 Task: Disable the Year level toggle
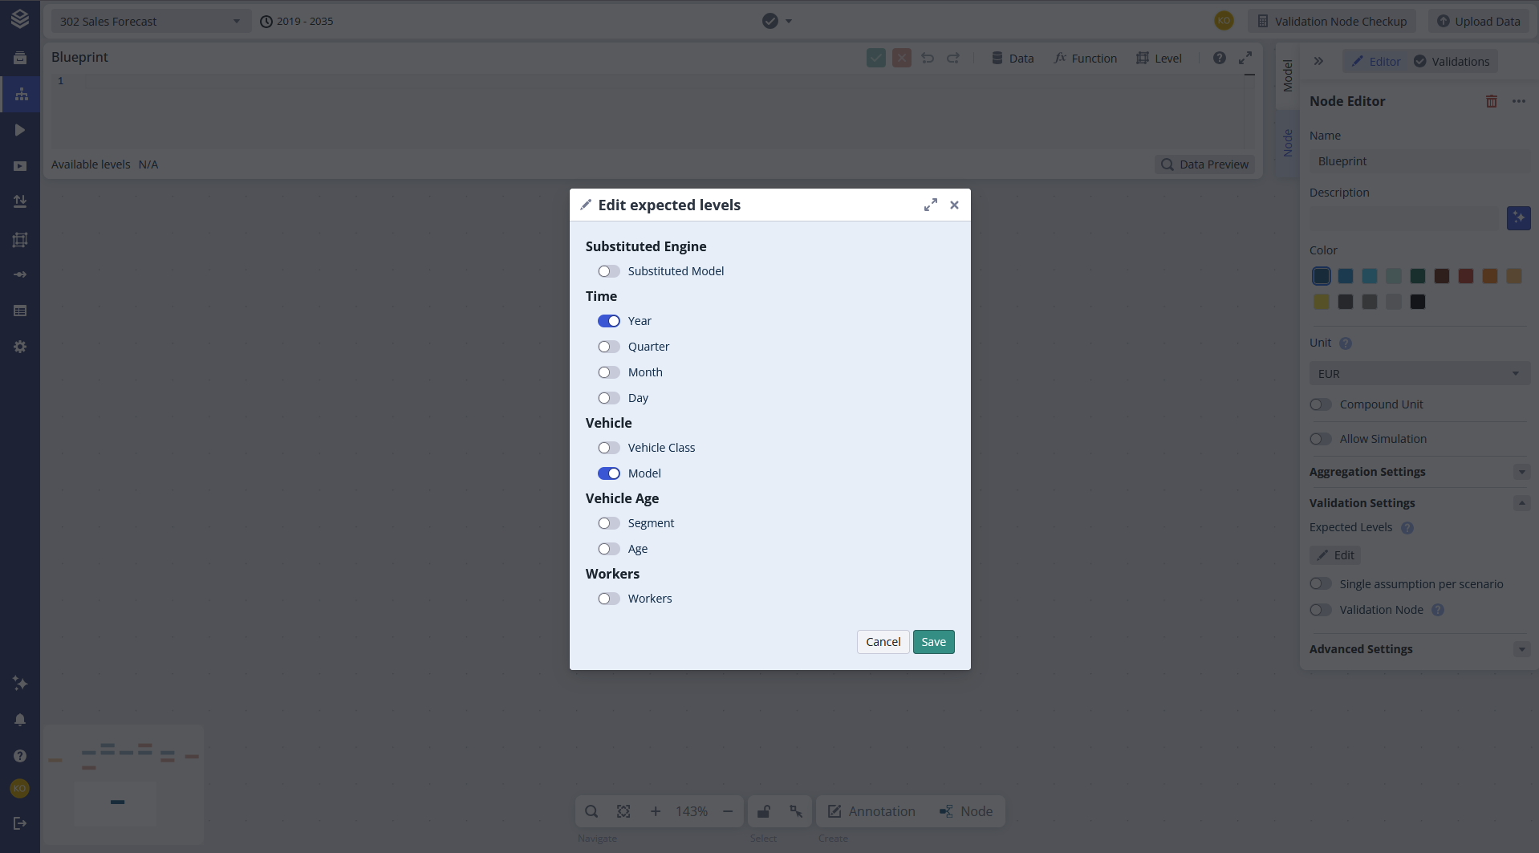(x=609, y=321)
